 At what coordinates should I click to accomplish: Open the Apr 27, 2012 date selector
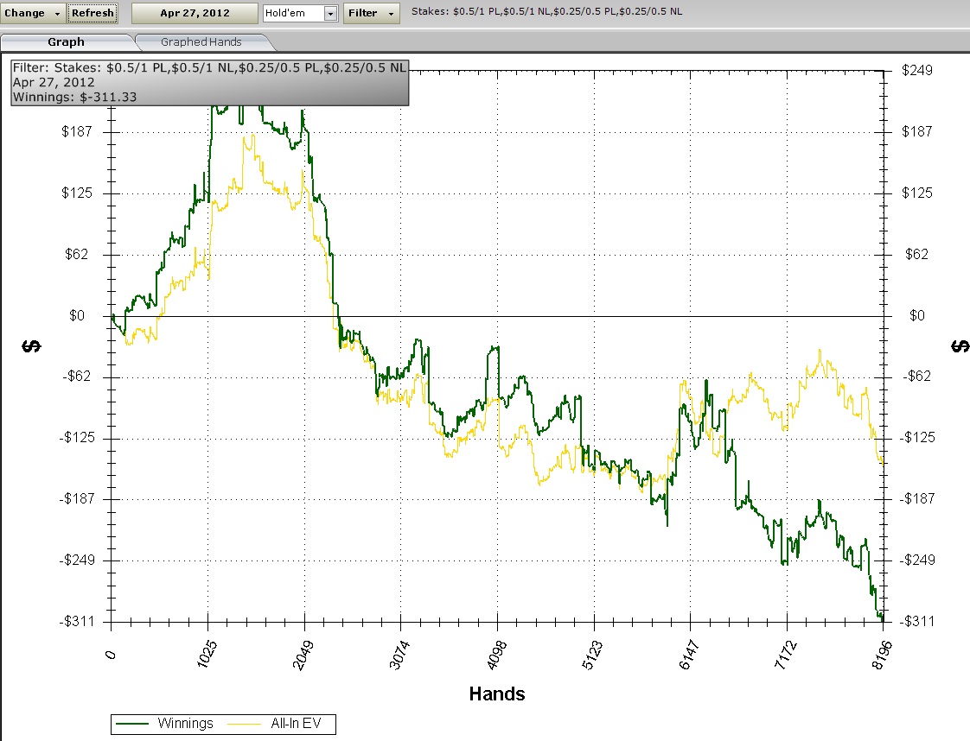(195, 13)
